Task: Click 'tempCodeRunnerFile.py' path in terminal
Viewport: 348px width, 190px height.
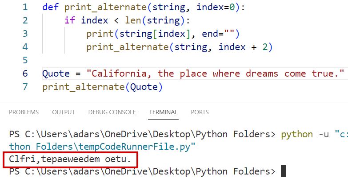Action: pos(134,147)
